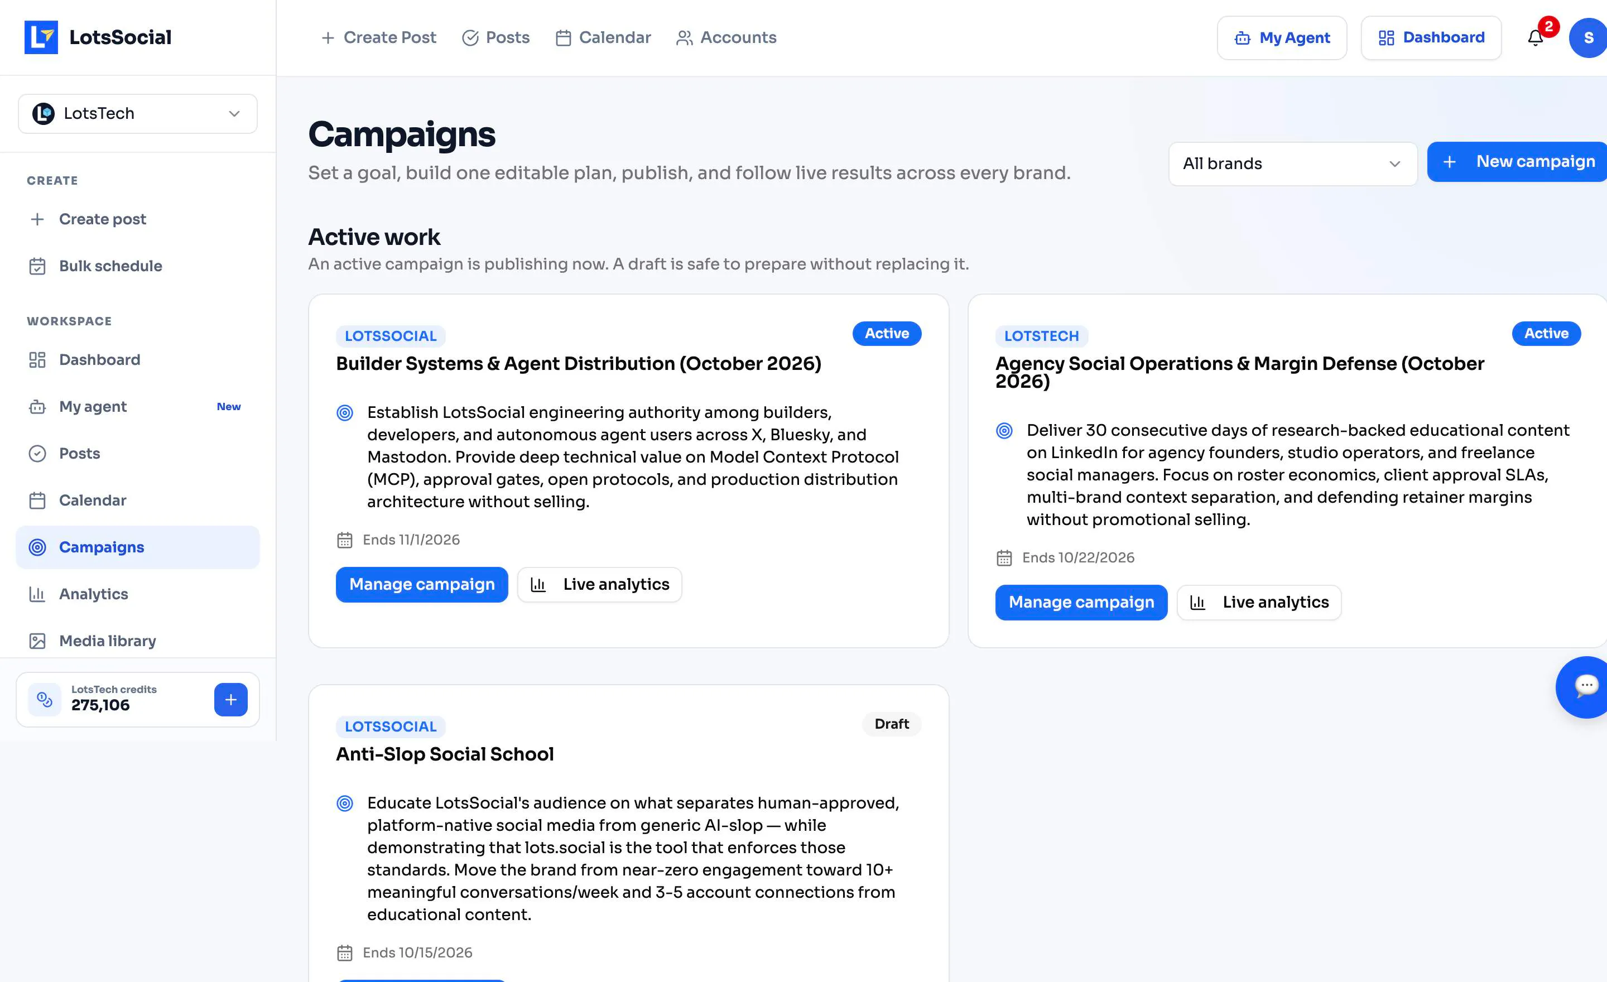Open the user avatar menu
This screenshot has width=1607, height=982.
click(1587, 38)
